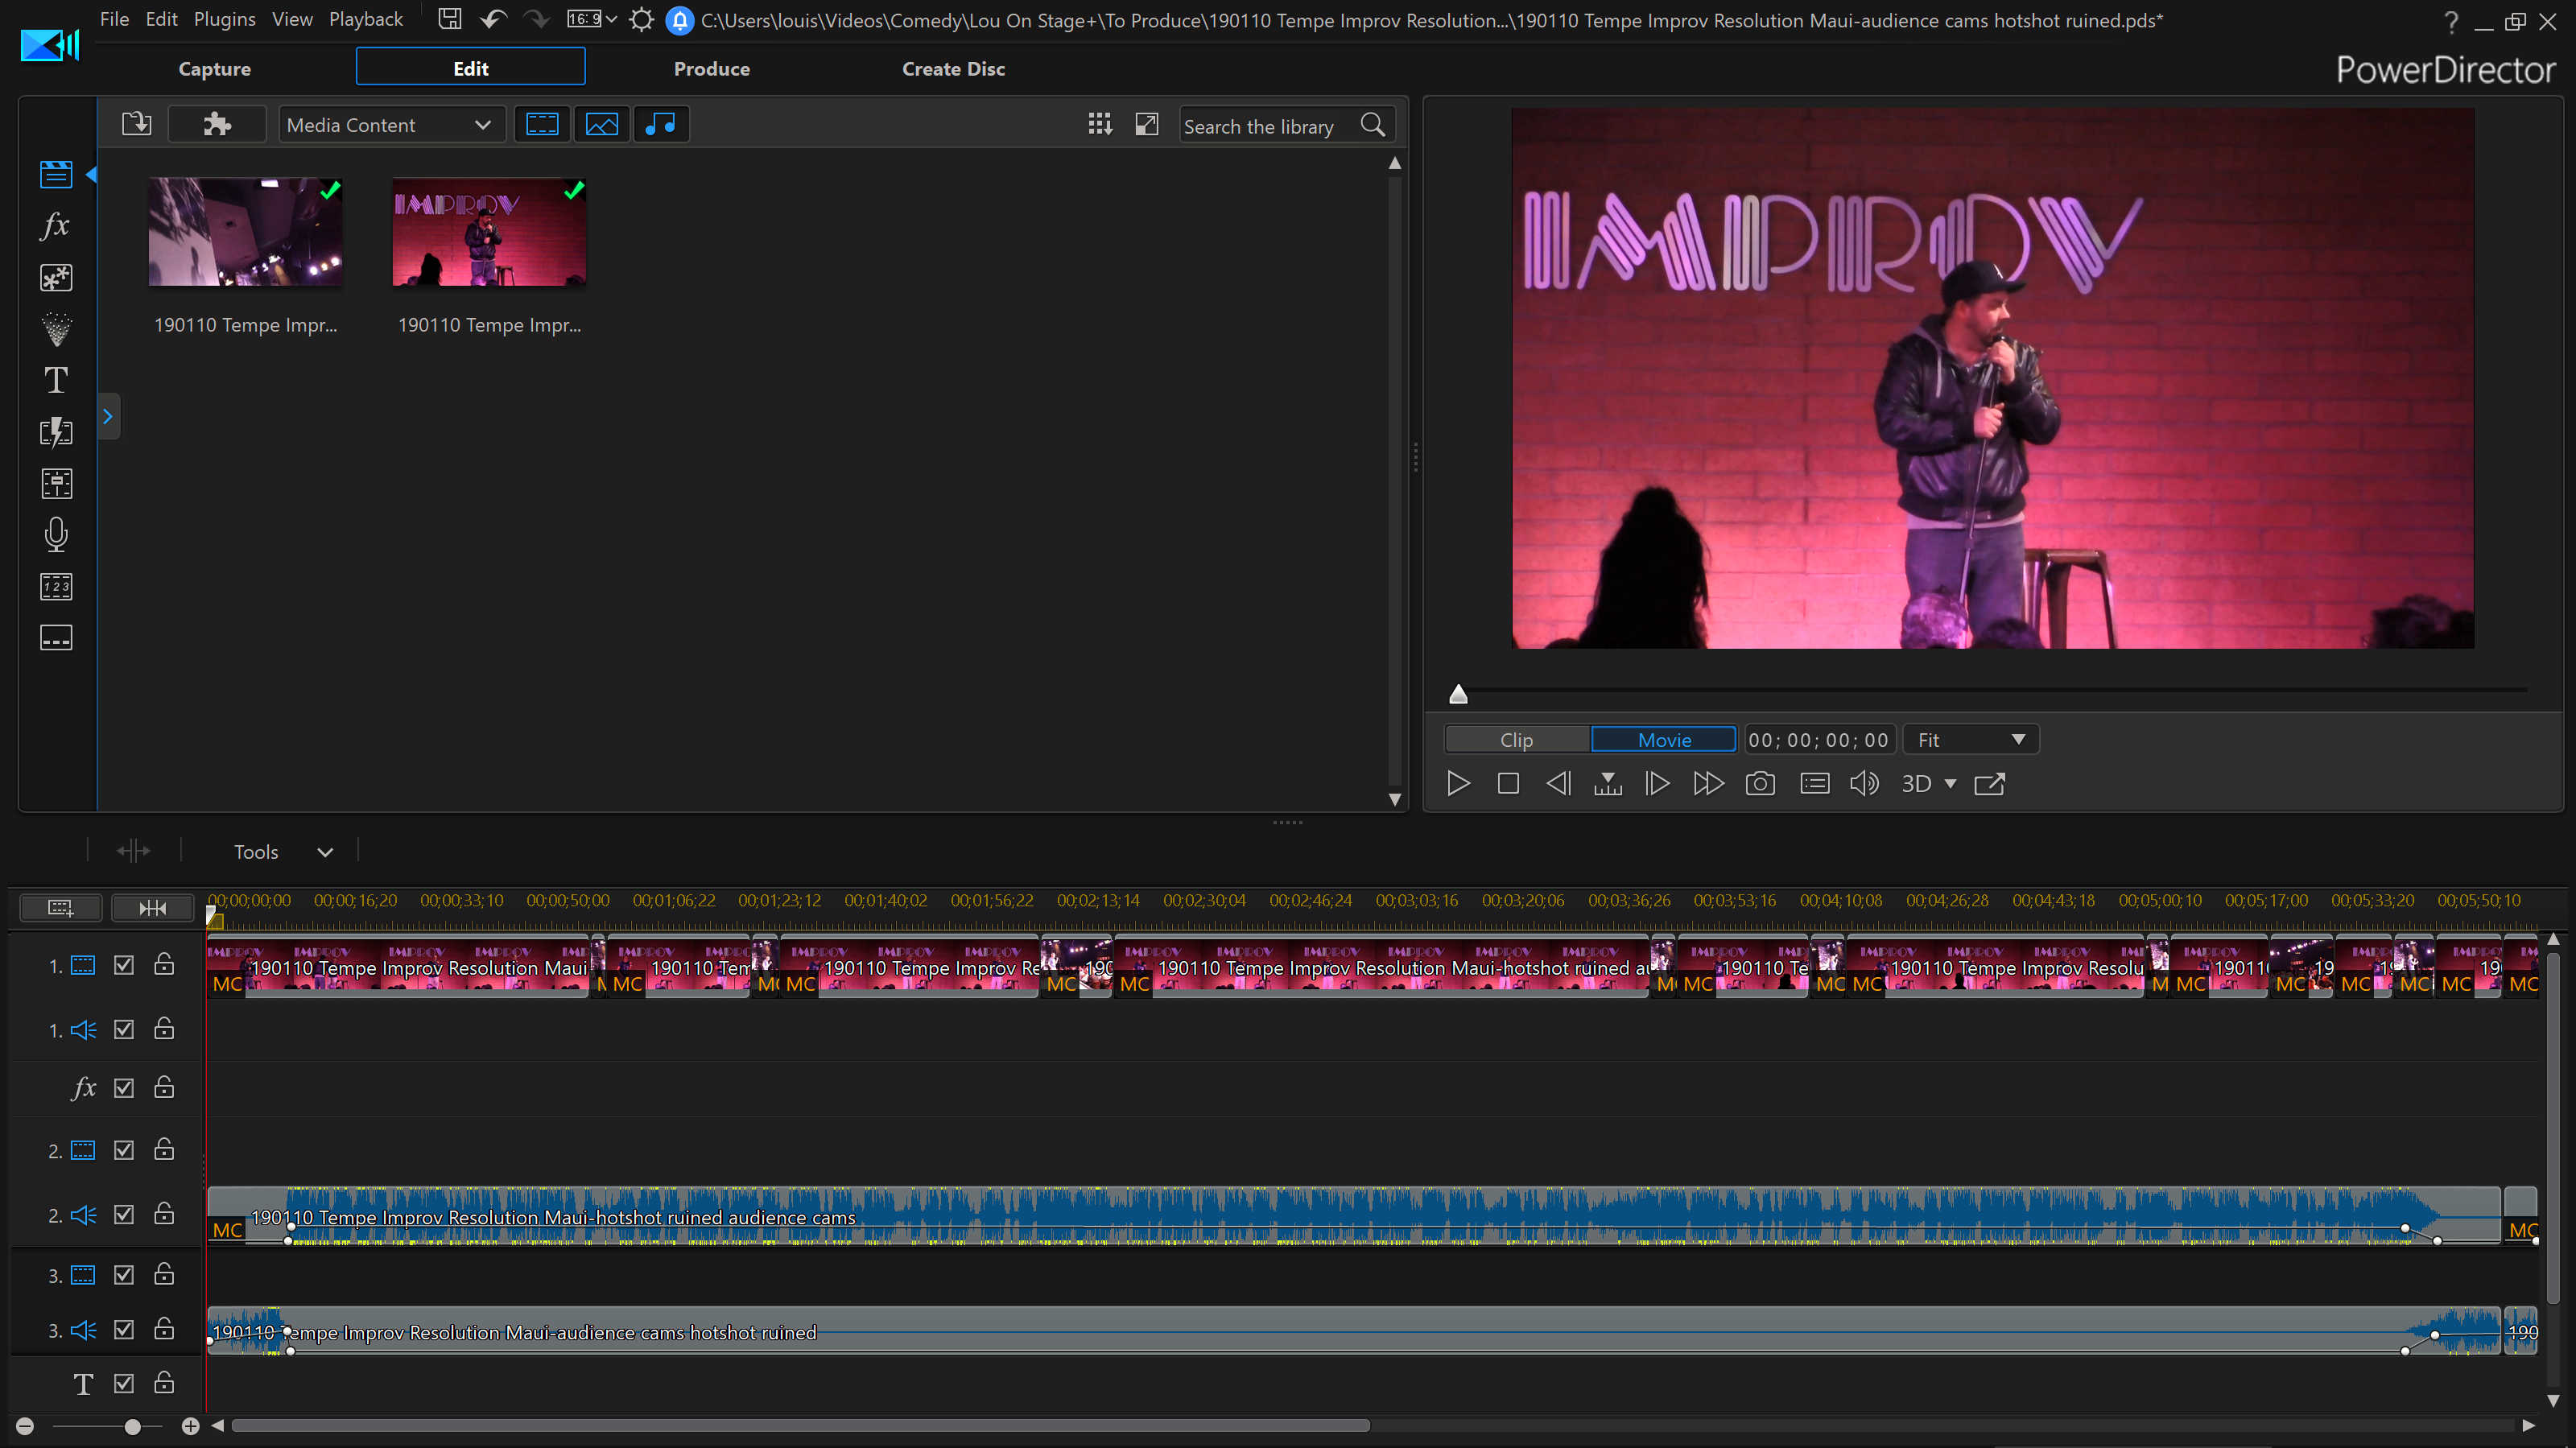Viewport: 2576px width, 1448px height.
Task: Toggle audio track 2 enable checkbox
Action: tap(124, 1214)
